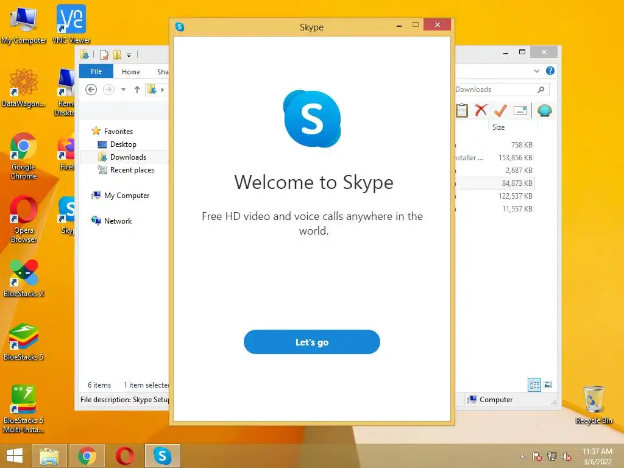Viewport: 624px width, 468px height.
Task: Click the network tray icon
Action: [x=551, y=456]
